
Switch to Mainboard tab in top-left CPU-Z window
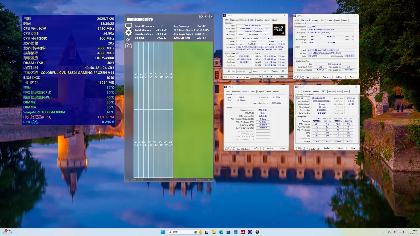click(236, 20)
